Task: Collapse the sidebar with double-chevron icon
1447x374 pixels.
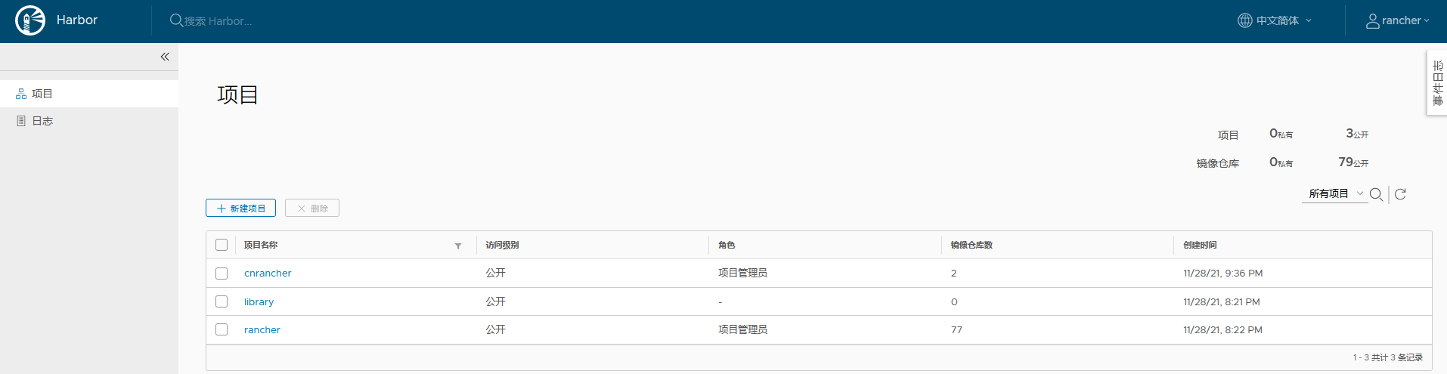Action: 165,57
